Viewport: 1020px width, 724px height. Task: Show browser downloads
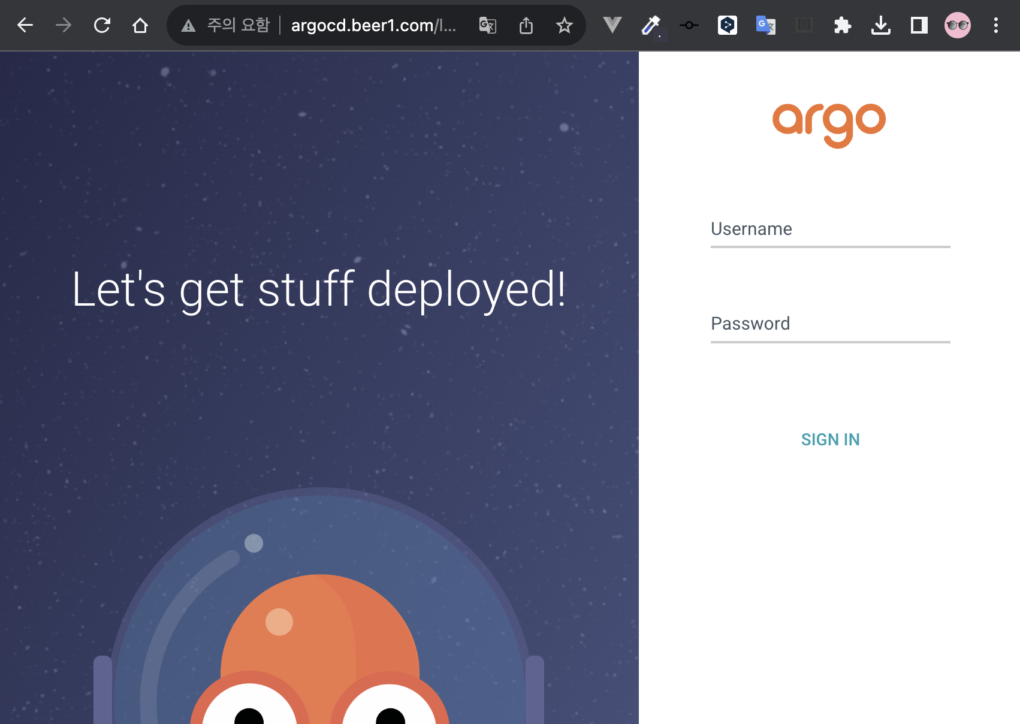click(881, 25)
